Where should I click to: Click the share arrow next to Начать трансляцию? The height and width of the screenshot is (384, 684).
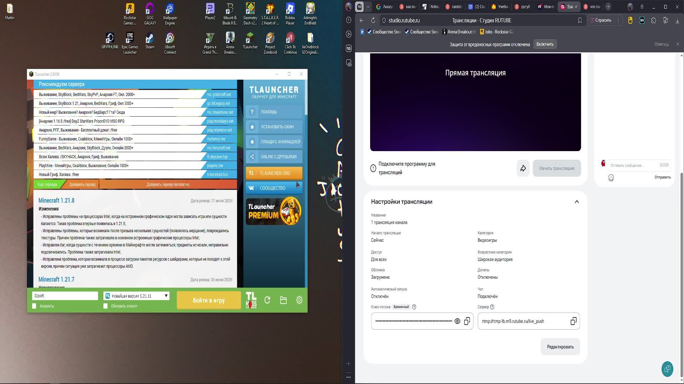[523, 168]
